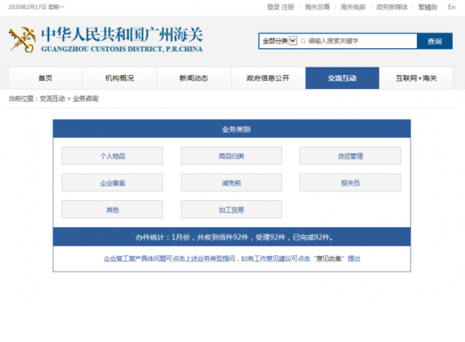
Task: Switch to the 新闻动态 tab
Action: point(194,78)
